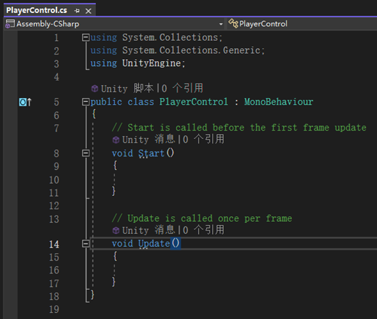This screenshot has width=377, height=319.
Task: Collapse the PlayerControl class block
Action: click(x=86, y=102)
